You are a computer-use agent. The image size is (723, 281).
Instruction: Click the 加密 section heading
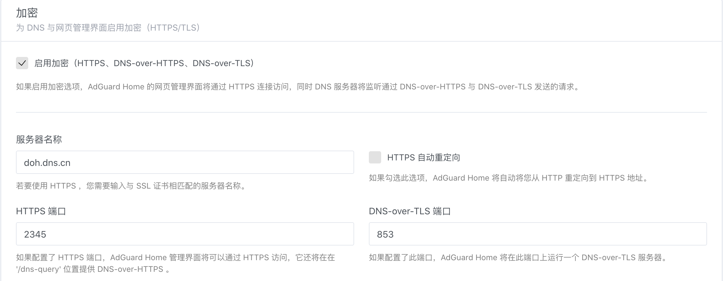click(27, 13)
